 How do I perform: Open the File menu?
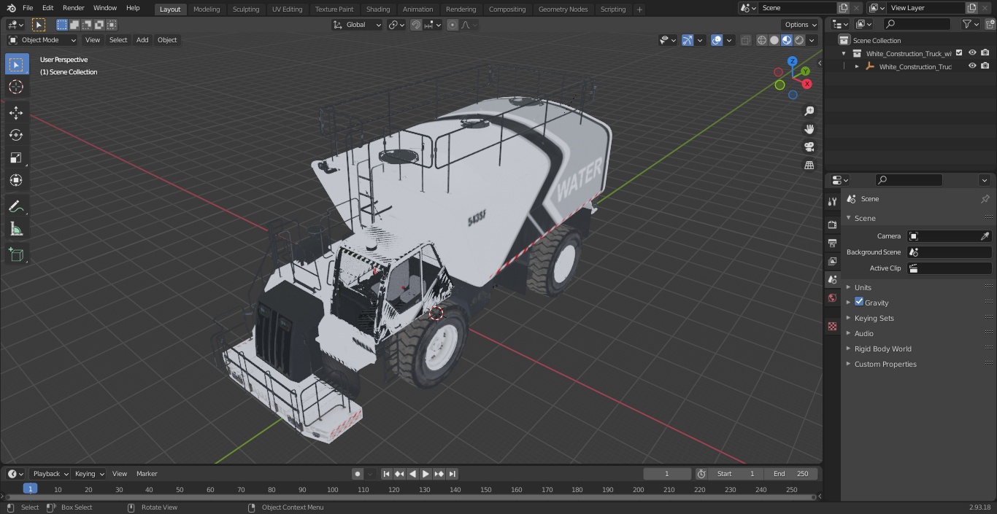(28, 8)
